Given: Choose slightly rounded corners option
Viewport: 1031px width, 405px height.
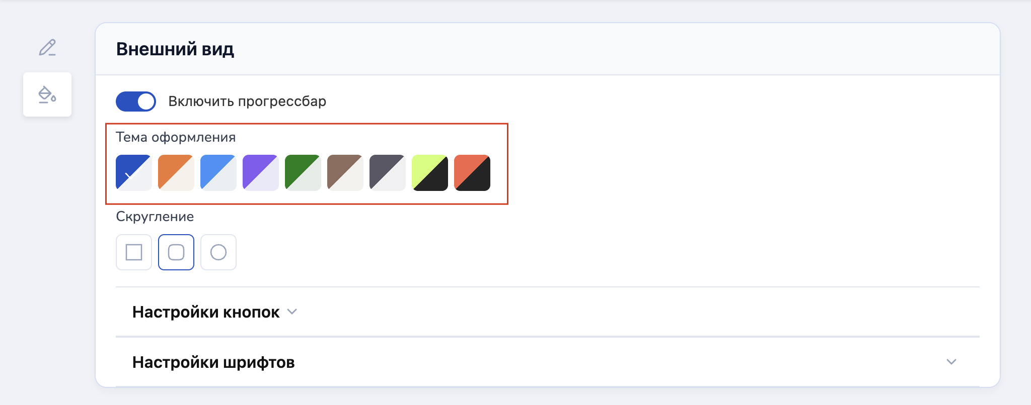Looking at the screenshot, I should [x=176, y=252].
